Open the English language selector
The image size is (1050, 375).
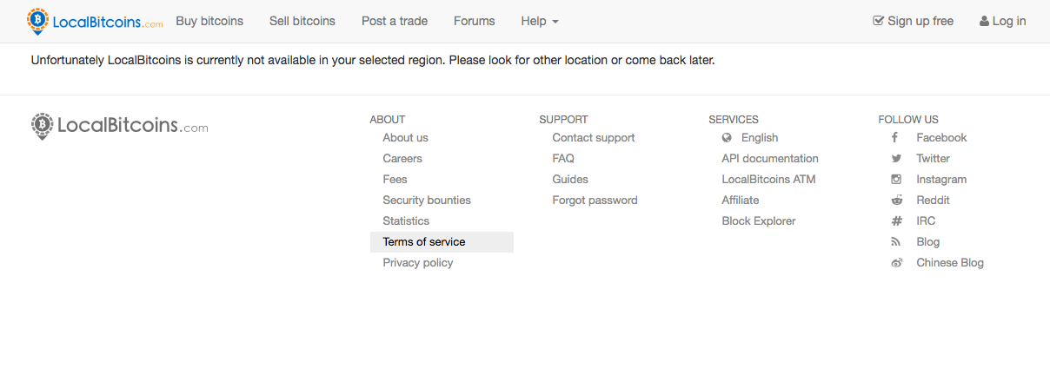pyautogui.click(x=759, y=138)
